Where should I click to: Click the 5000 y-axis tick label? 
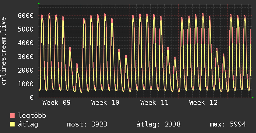(25, 29)
